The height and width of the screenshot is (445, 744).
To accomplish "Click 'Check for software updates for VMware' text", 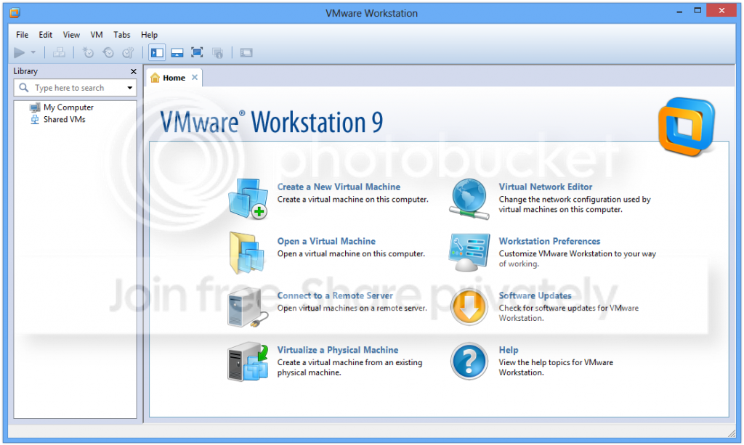I will [568, 309].
